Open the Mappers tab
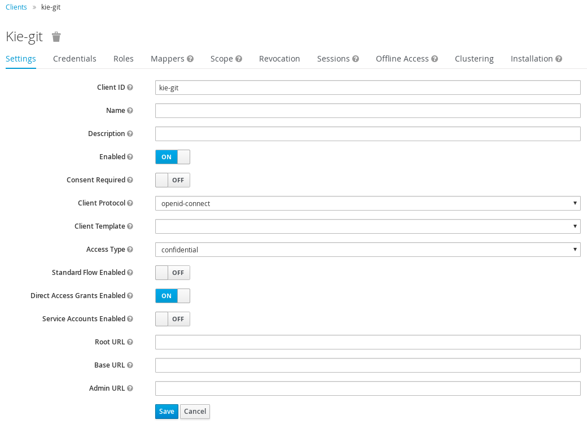587x424 pixels. [x=167, y=59]
